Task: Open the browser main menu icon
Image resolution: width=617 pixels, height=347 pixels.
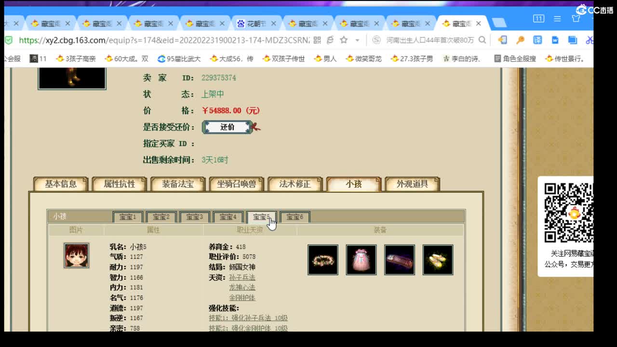Action: pyautogui.click(x=557, y=19)
